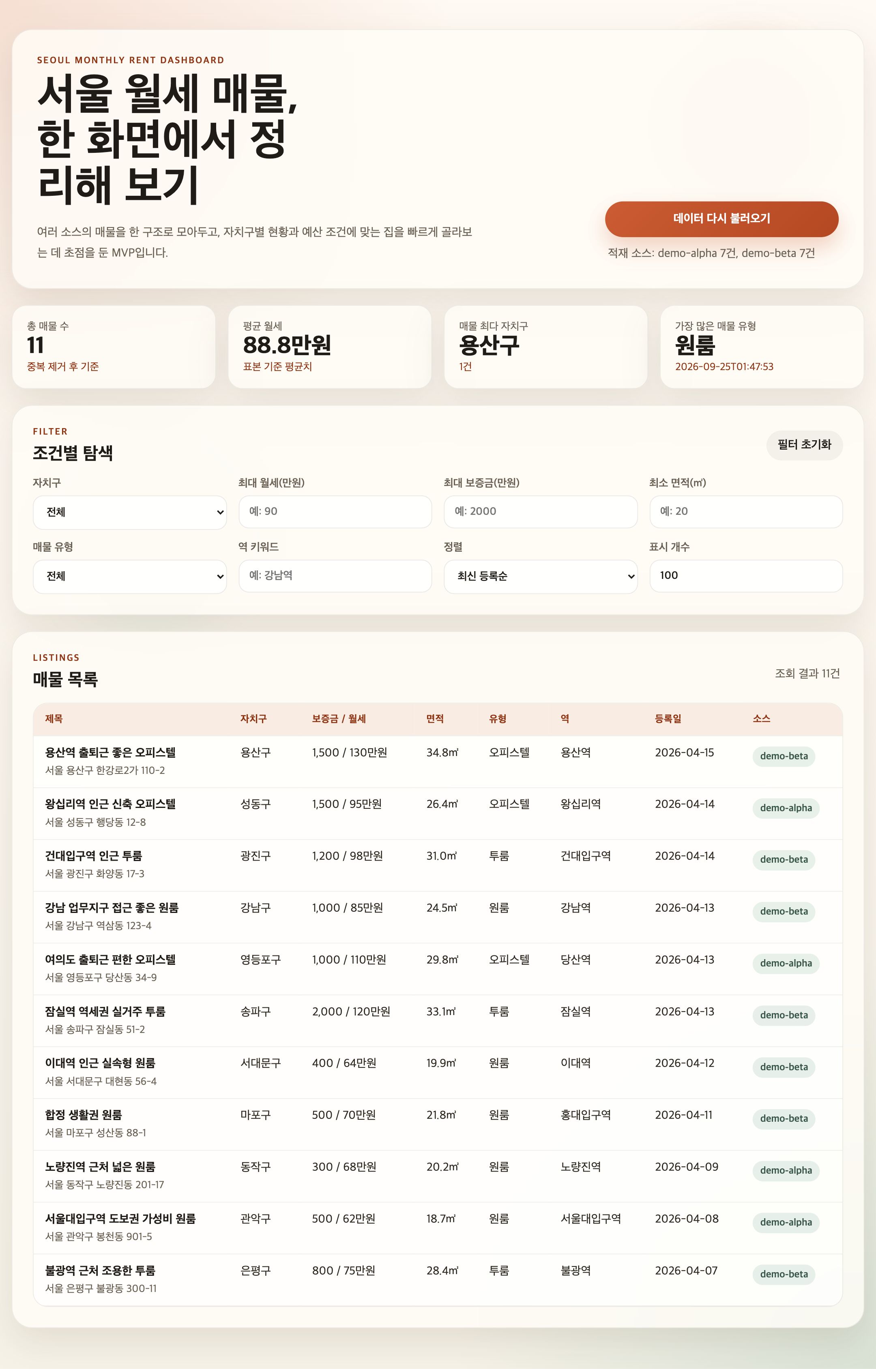Click the 매물 최다 자치구 용산구 card

(545, 347)
